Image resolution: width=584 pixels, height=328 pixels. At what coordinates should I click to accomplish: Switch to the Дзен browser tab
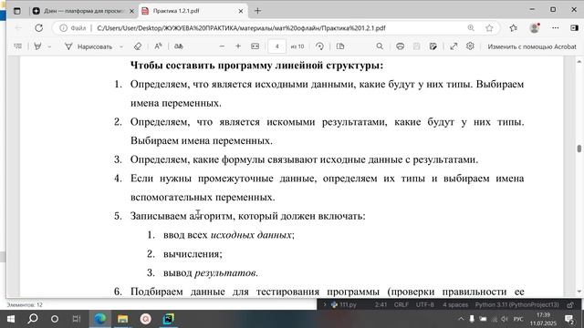point(83,11)
